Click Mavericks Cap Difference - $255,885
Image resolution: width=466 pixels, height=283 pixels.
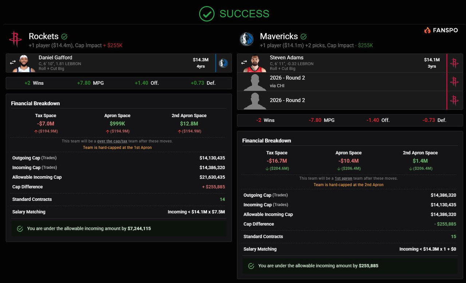[x=445, y=224]
